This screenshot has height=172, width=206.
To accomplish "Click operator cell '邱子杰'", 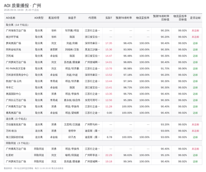I will [x=72, y=137].
